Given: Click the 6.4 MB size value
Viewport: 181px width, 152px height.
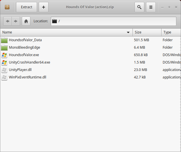Looking at the screenshot, I should [139, 48].
